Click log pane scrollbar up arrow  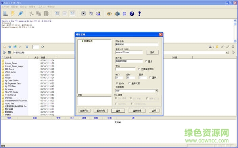(235, 21)
